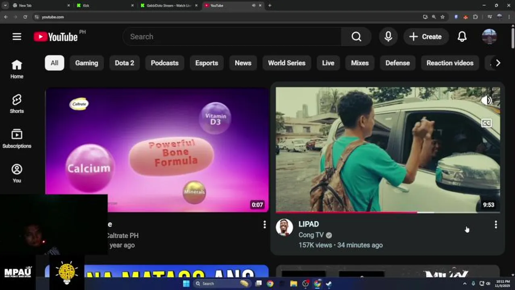Select the Reaction videos filter chip
This screenshot has width=515, height=290.
tap(450, 63)
